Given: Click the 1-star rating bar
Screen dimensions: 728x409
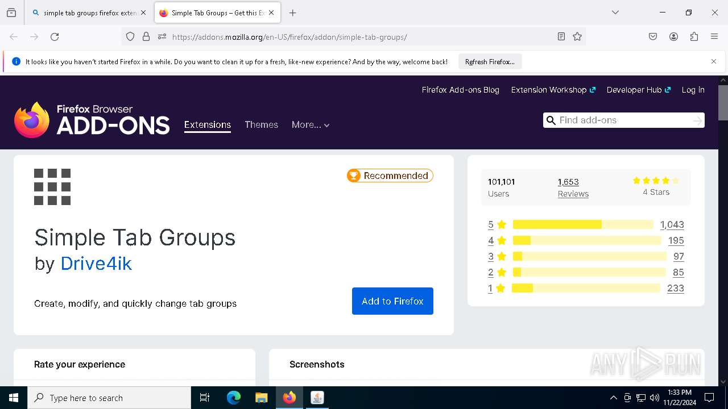Looking at the screenshot, I should point(586,288).
